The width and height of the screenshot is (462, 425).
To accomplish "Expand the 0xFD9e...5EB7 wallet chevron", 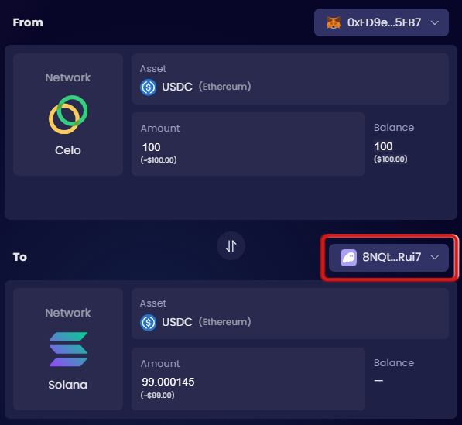I will coord(435,22).
